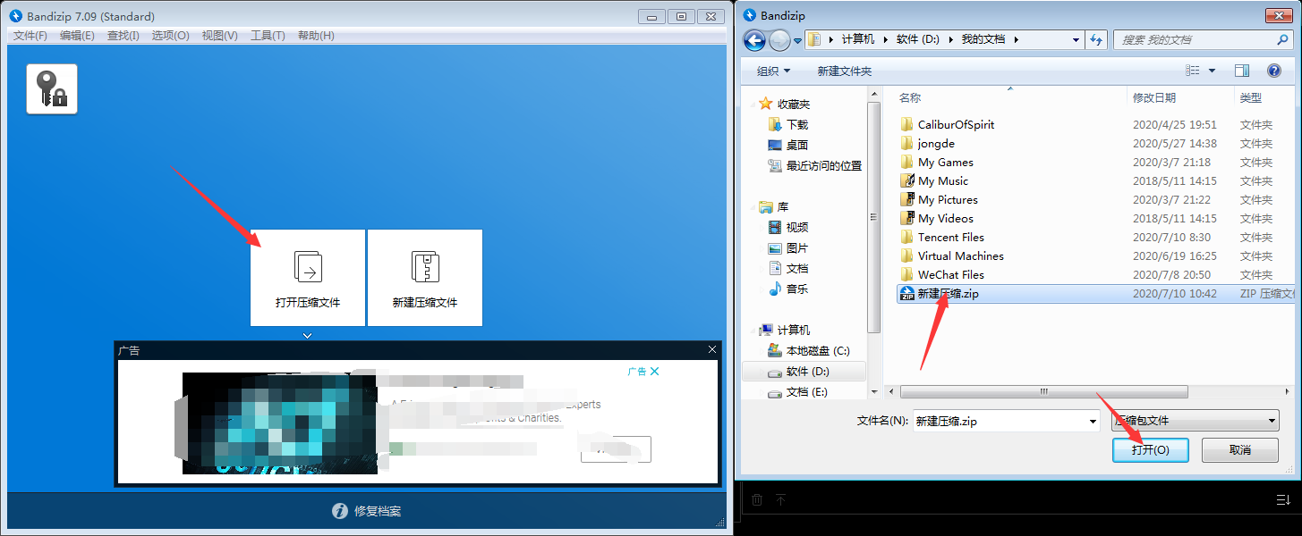Select the Virtual Machines folder
The height and width of the screenshot is (536, 1302).
(960, 255)
